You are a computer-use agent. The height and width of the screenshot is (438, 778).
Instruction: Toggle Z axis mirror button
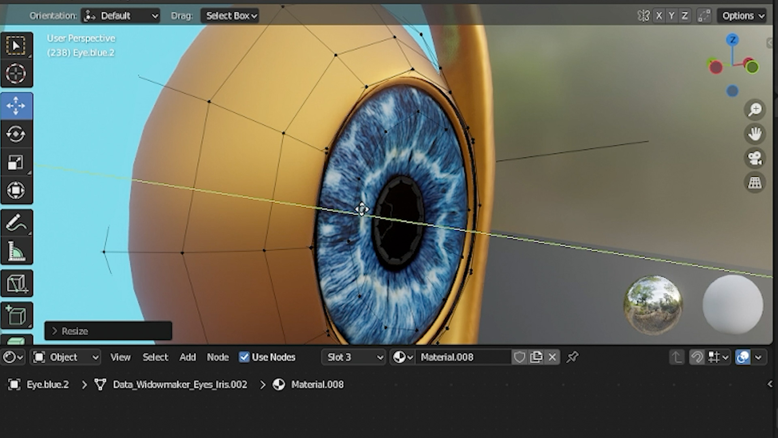pyautogui.click(x=684, y=16)
